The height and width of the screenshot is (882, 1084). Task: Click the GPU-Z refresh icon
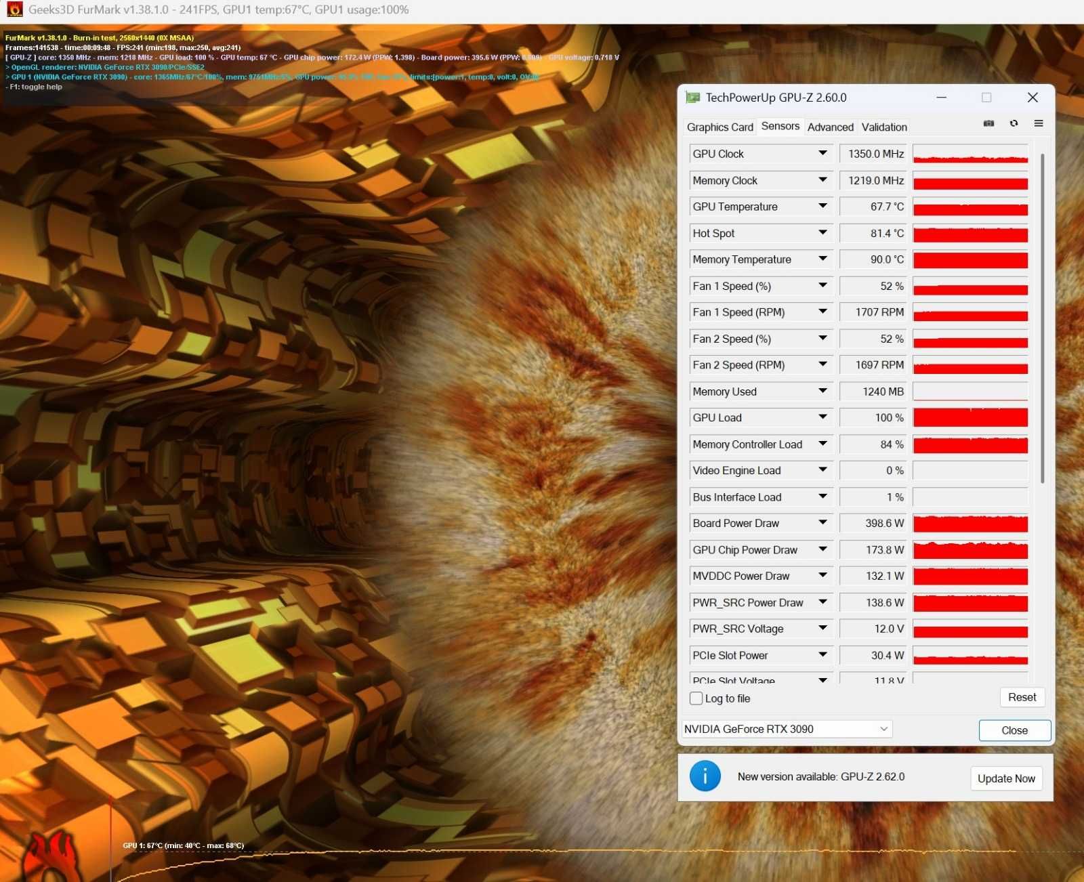click(1014, 123)
